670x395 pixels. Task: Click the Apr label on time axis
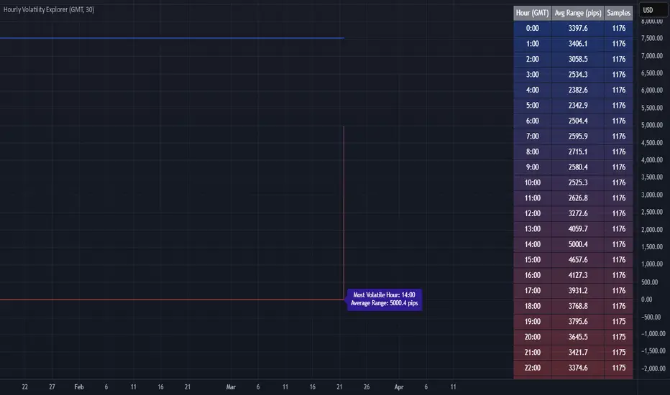point(399,387)
